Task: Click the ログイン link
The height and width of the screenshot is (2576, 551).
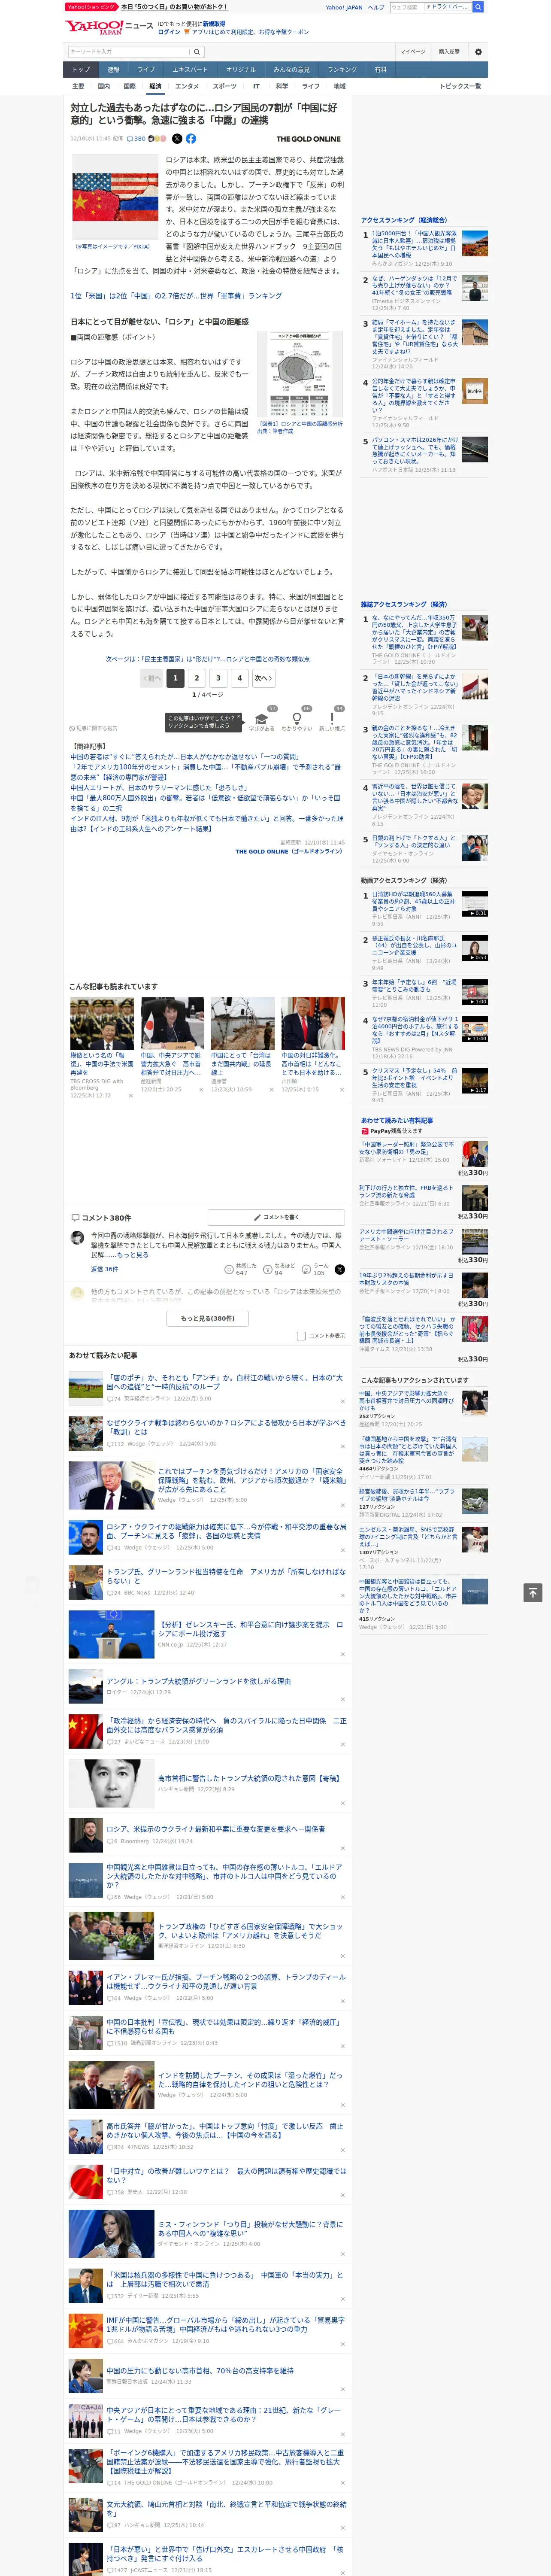Action: point(169,32)
